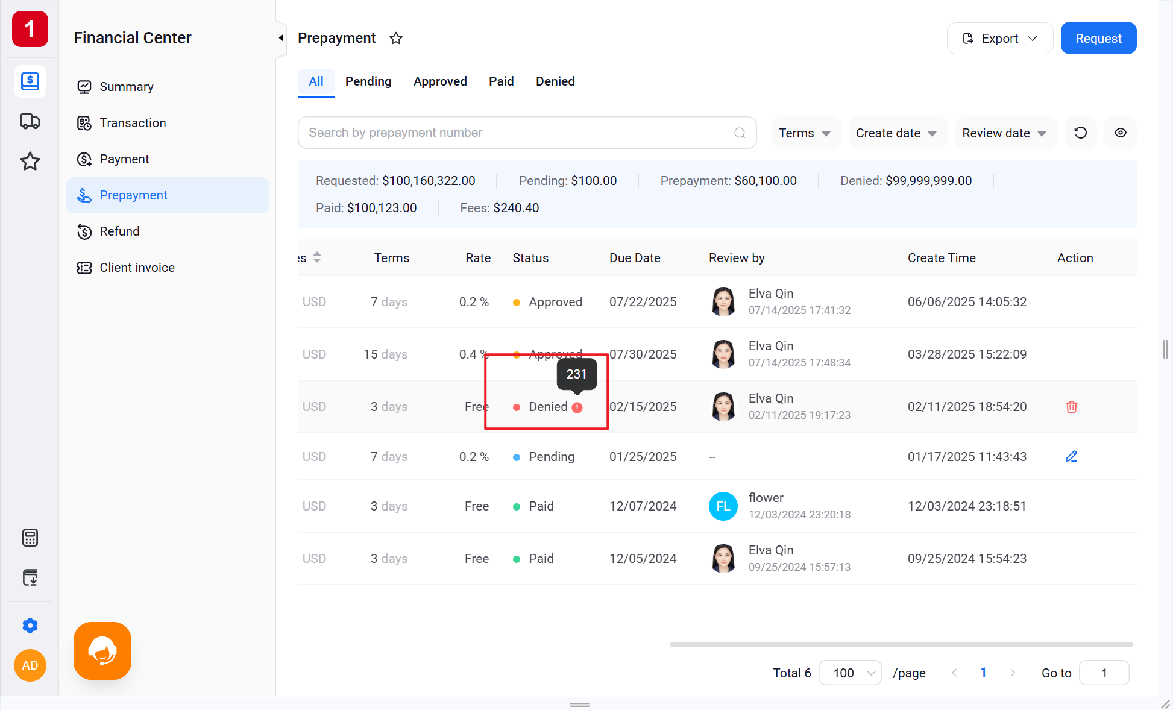Switch to the Paid tab

[501, 81]
